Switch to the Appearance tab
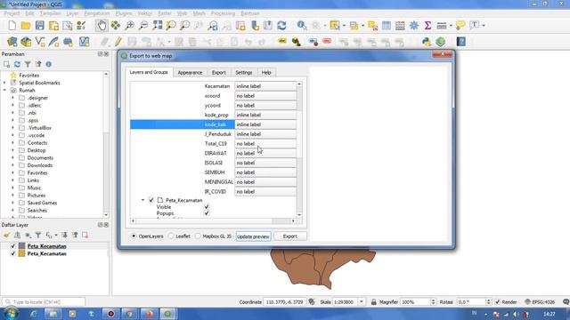 (190, 73)
